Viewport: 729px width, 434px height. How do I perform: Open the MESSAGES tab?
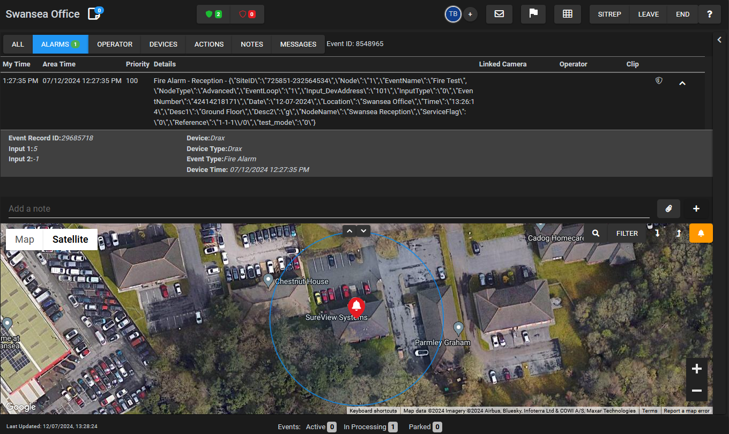pyautogui.click(x=298, y=44)
